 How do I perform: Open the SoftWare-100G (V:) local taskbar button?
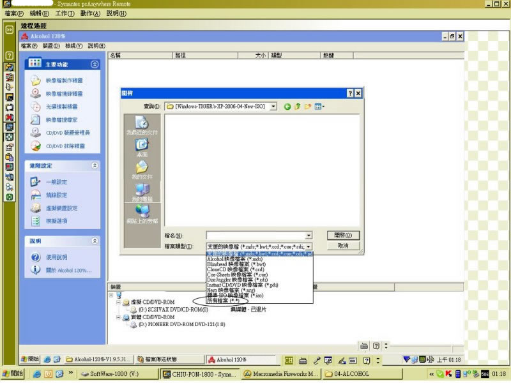pyautogui.click(x=119, y=374)
